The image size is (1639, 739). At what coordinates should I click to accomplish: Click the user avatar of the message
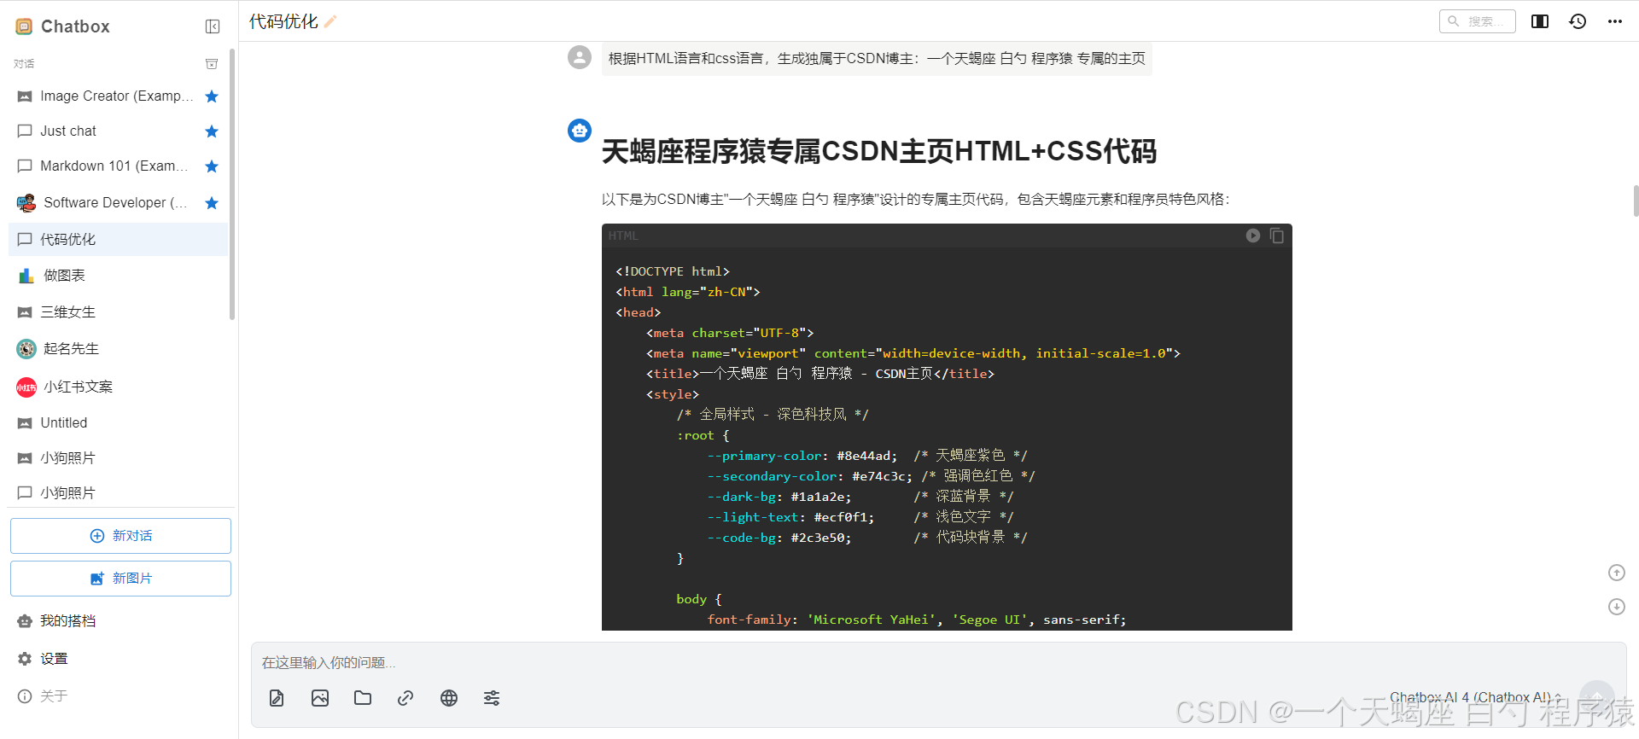580,57
